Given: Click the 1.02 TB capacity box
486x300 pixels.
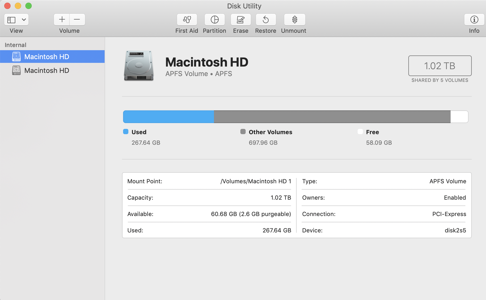Looking at the screenshot, I should (x=440, y=66).
